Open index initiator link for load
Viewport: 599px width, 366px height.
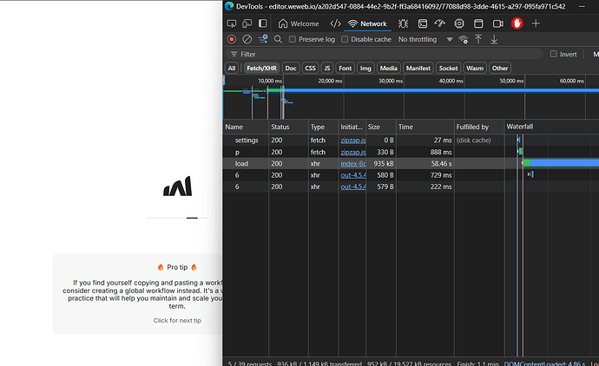(x=353, y=163)
